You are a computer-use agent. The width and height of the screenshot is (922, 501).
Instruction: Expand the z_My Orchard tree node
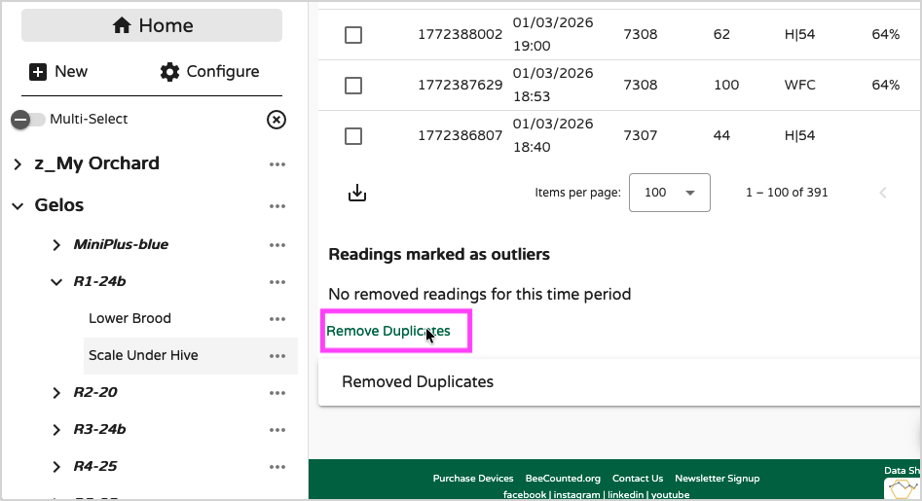(18, 164)
